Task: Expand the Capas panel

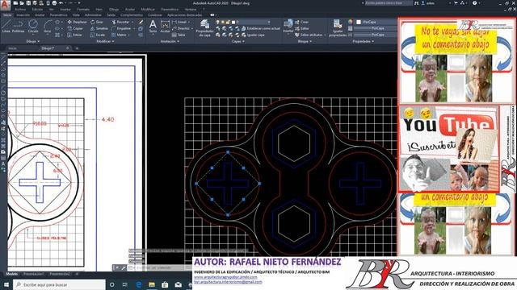Action: tap(238, 41)
